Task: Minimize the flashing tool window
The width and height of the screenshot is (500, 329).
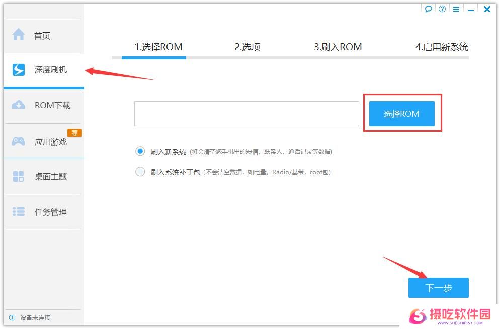Action: 471,9
